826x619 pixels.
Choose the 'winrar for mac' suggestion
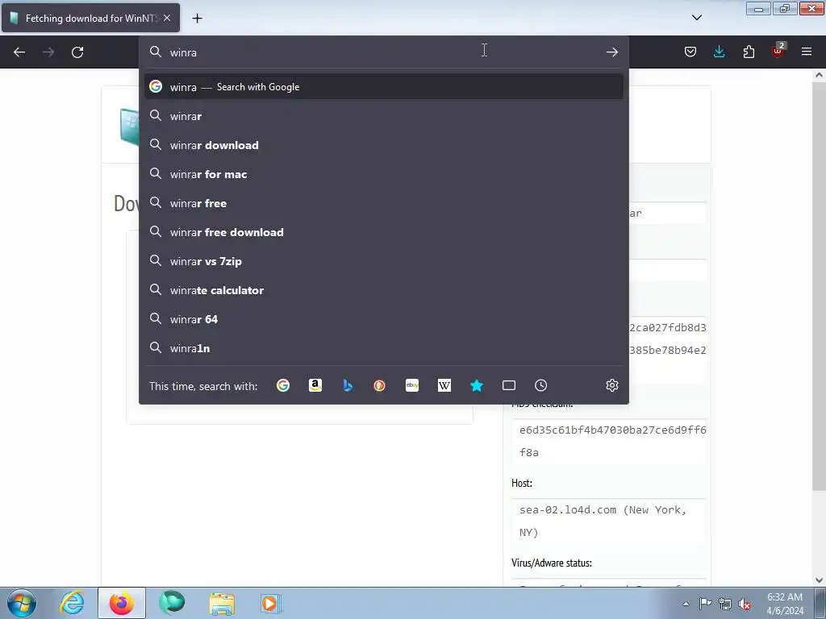pyautogui.click(x=383, y=174)
